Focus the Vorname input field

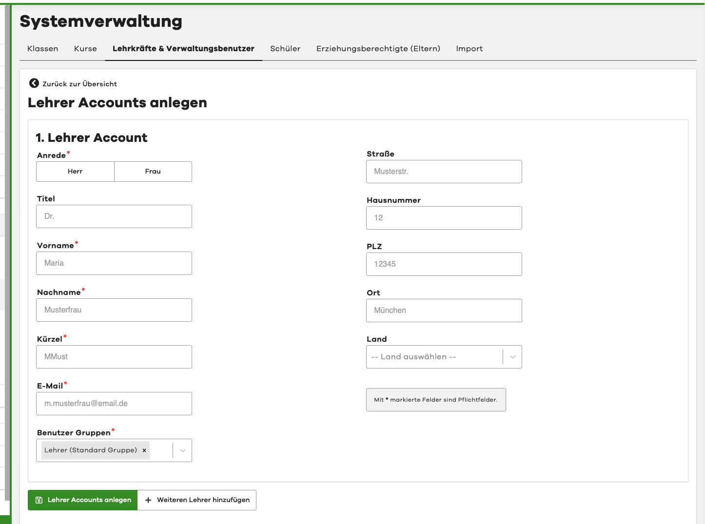pyautogui.click(x=114, y=263)
